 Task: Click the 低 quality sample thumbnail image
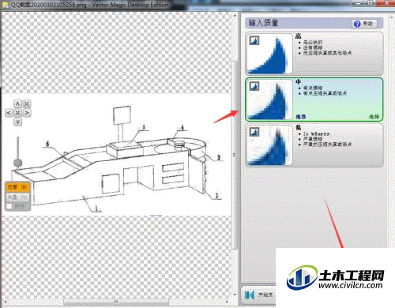click(269, 145)
